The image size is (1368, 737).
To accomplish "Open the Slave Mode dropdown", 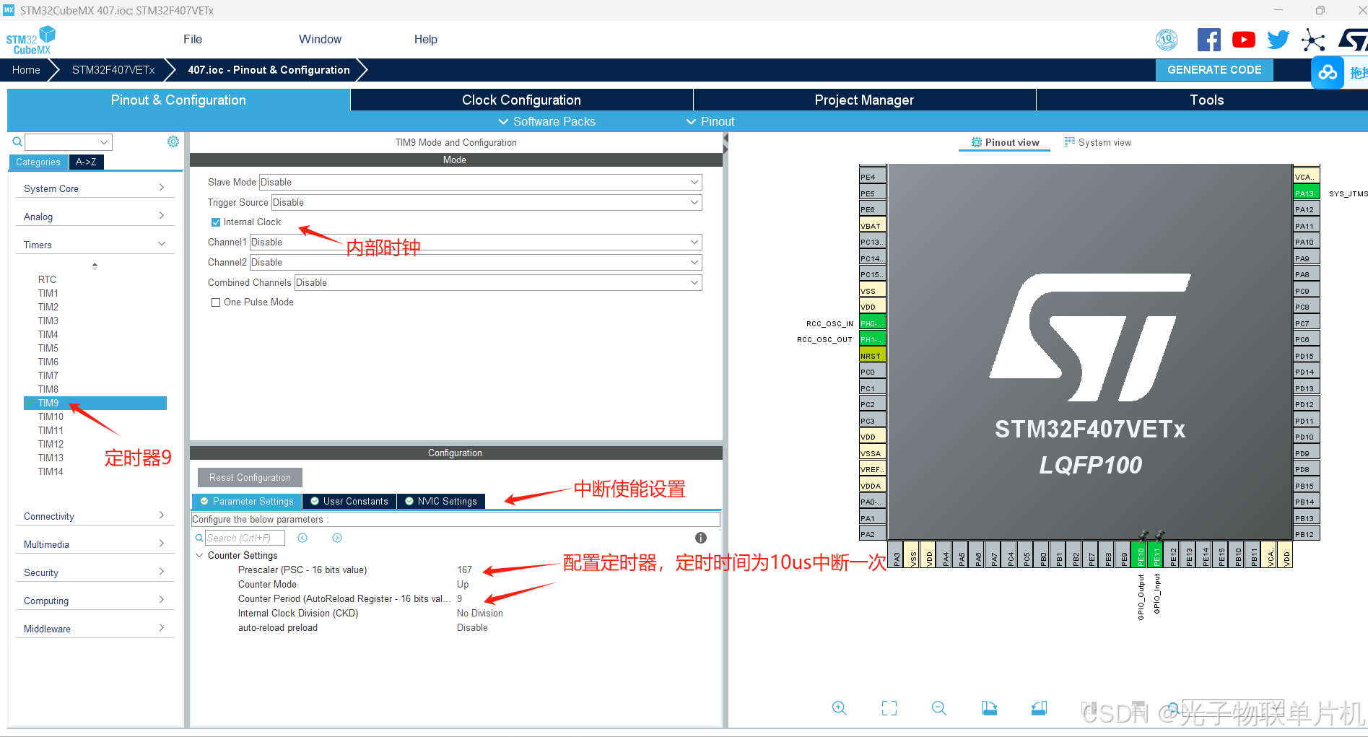I will tap(480, 182).
